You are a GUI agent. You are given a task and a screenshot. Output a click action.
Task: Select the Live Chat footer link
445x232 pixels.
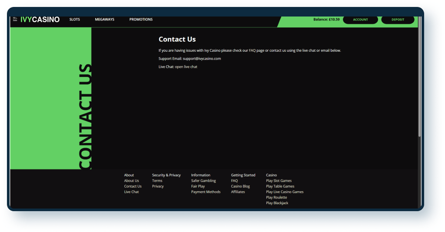[x=132, y=192]
